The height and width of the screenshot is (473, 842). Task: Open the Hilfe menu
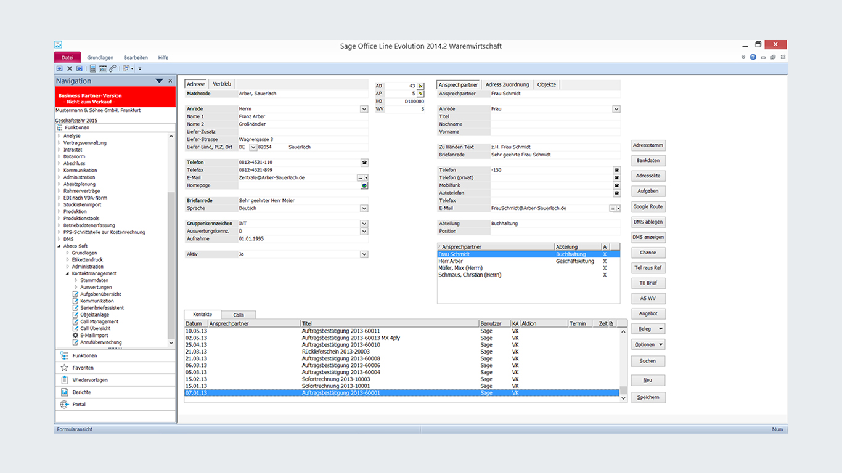tap(163, 57)
